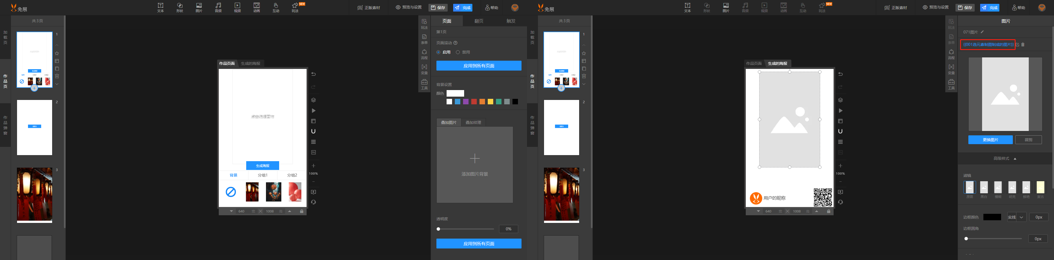Select the 复古 filter option
The width and height of the screenshot is (1054, 260).
coord(1041,189)
